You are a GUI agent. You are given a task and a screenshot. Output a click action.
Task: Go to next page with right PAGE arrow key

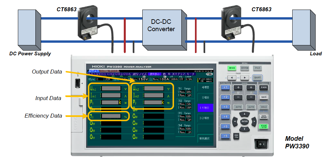(x=244, y=78)
